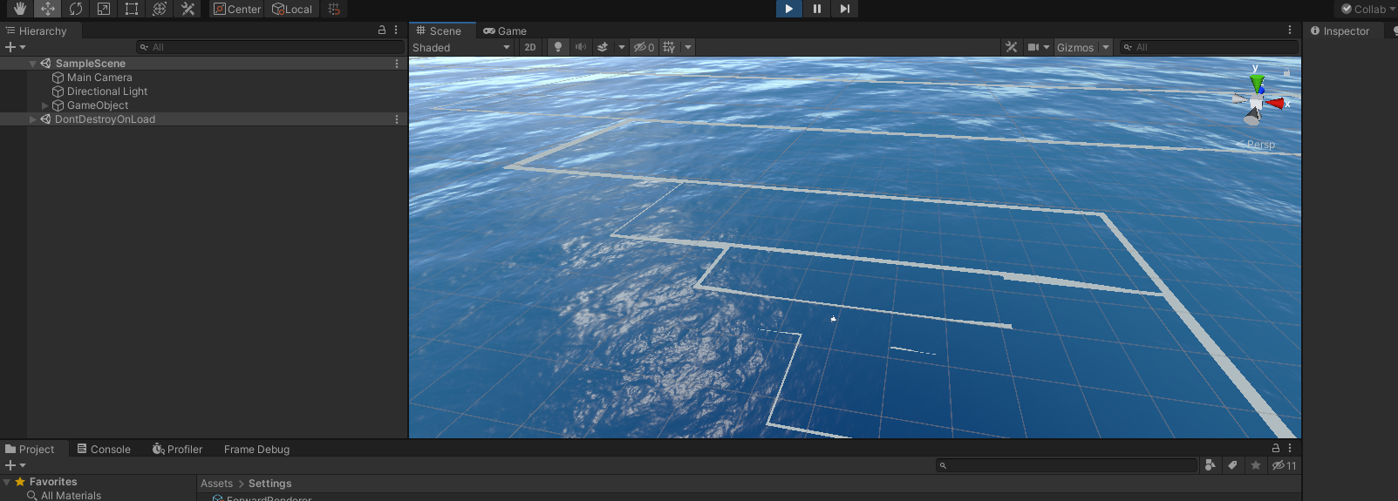Open scene camera settings dropdown

(x=1038, y=47)
